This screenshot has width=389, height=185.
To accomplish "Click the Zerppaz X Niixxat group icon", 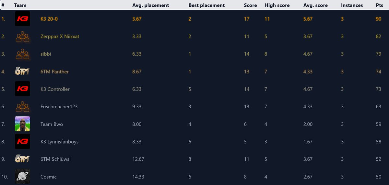I will point(22,36).
